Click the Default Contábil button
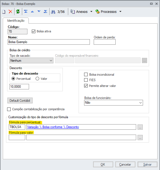Screen dimensions: 160x170 click(x=20, y=101)
